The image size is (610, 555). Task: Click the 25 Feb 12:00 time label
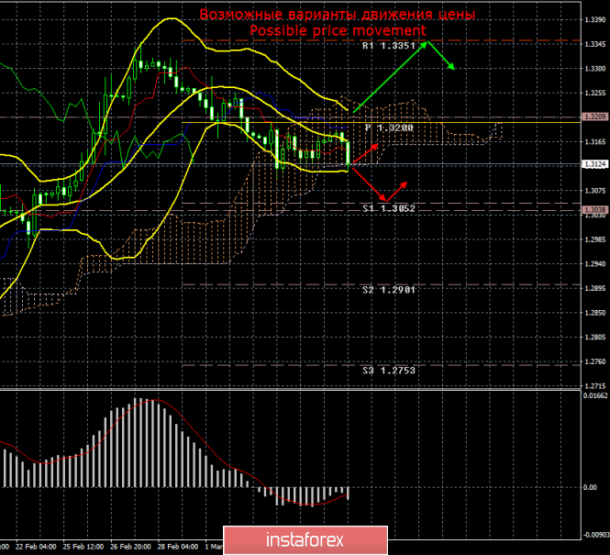pos(83,547)
